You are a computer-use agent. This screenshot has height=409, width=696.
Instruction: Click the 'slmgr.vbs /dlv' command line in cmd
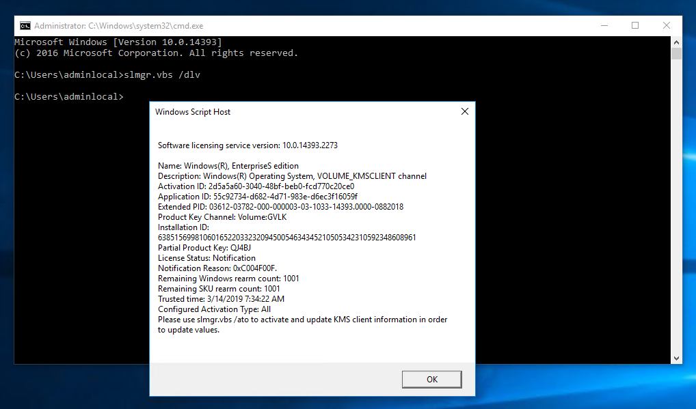tap(107, 74)
